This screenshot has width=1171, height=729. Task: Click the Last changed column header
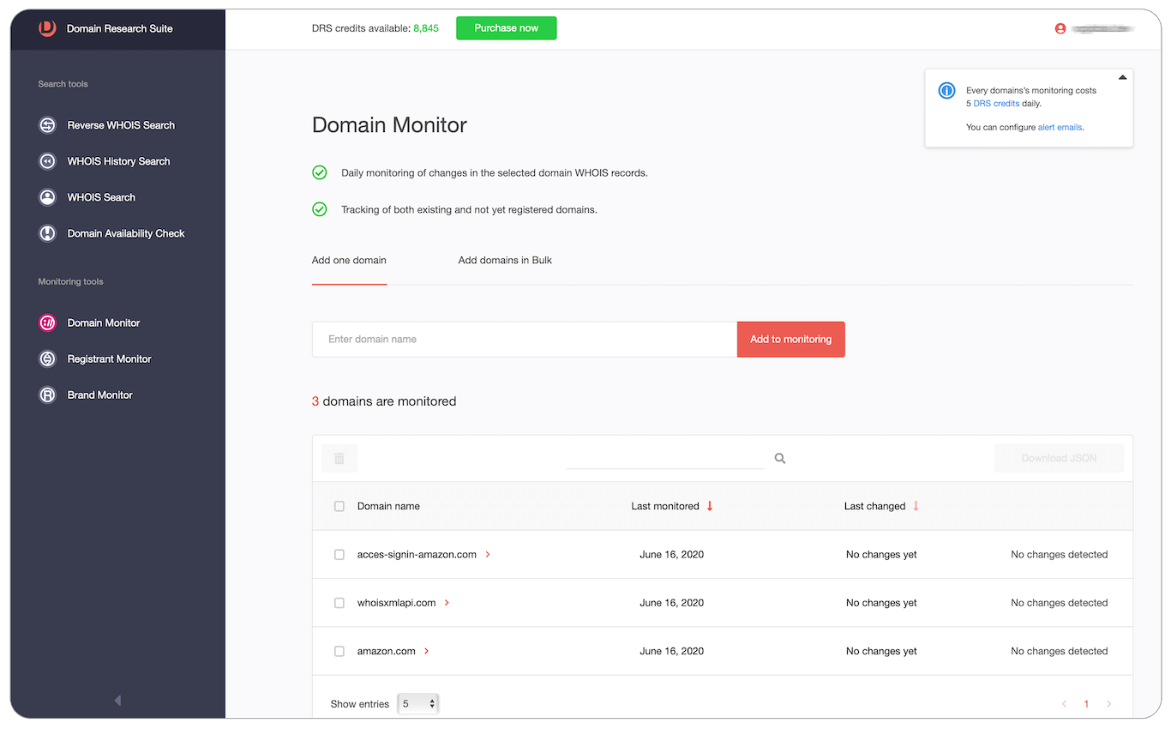[874, 506]
